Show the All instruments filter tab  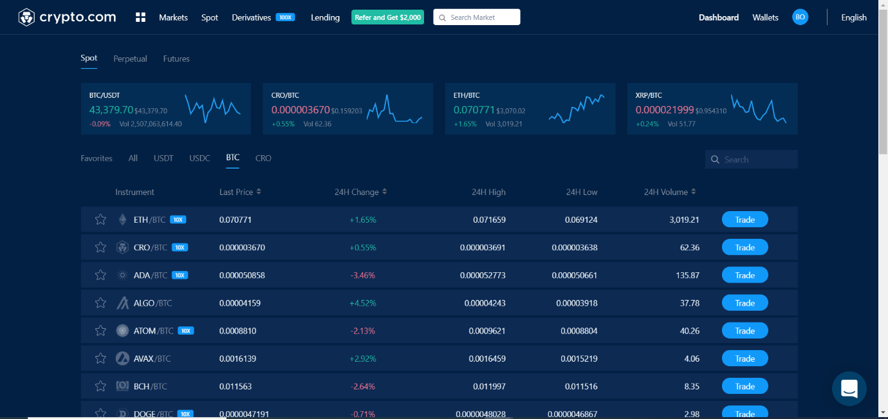(133, 158)
